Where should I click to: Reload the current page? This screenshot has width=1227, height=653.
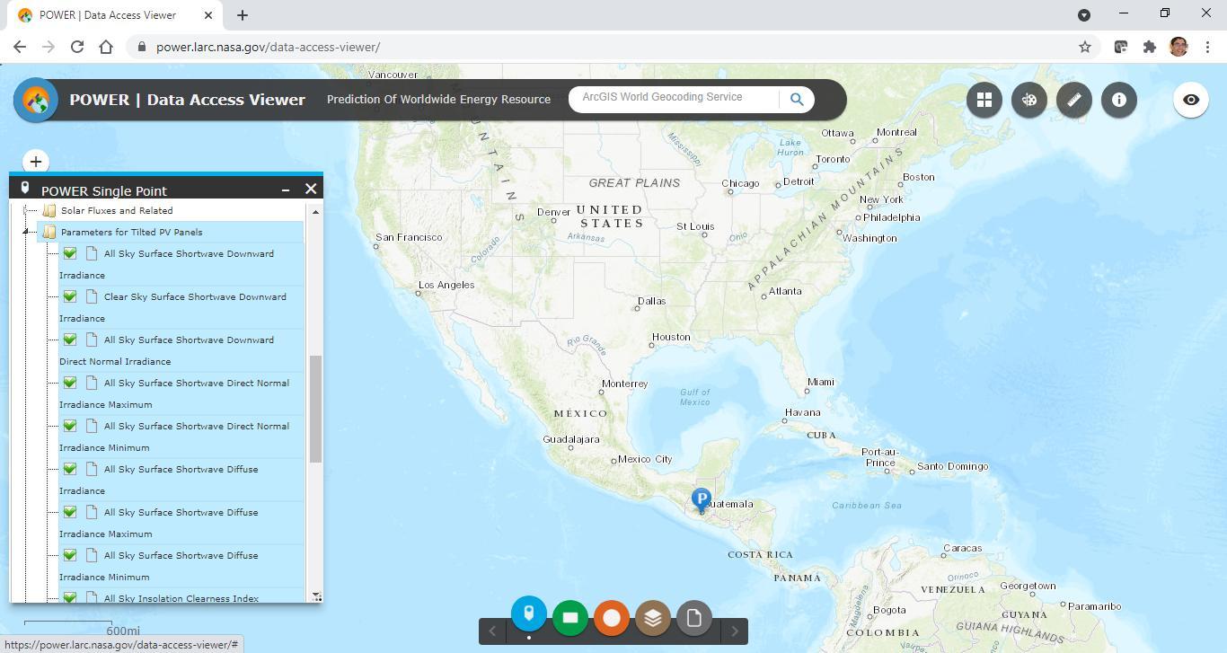77,47
